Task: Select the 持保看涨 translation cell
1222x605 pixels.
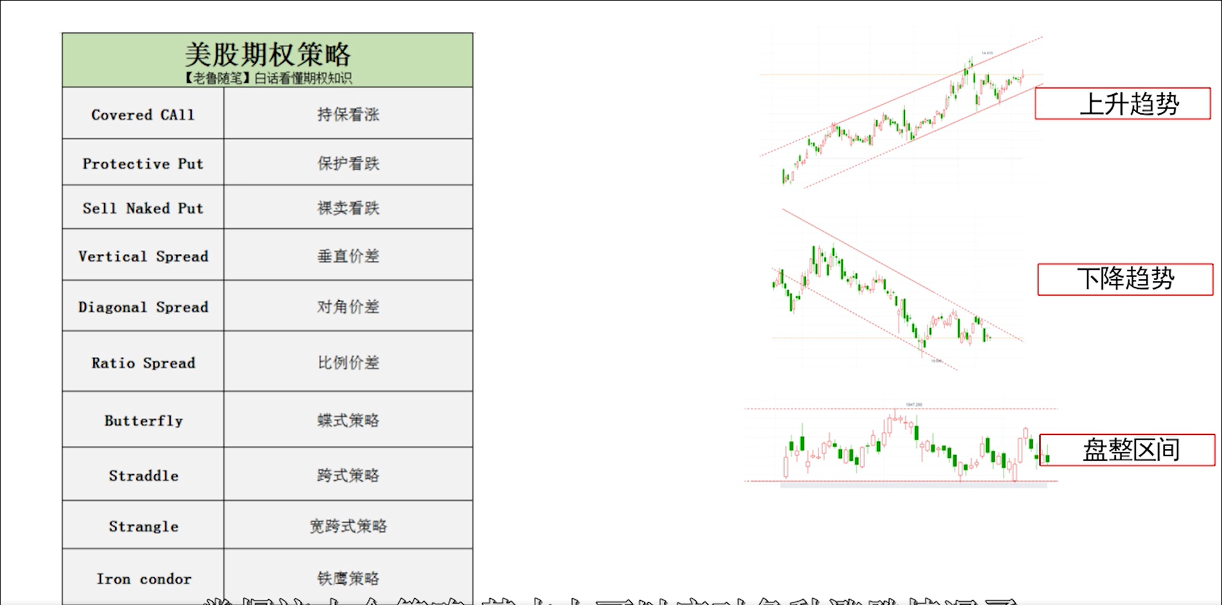Action: (x=348, y=114)
